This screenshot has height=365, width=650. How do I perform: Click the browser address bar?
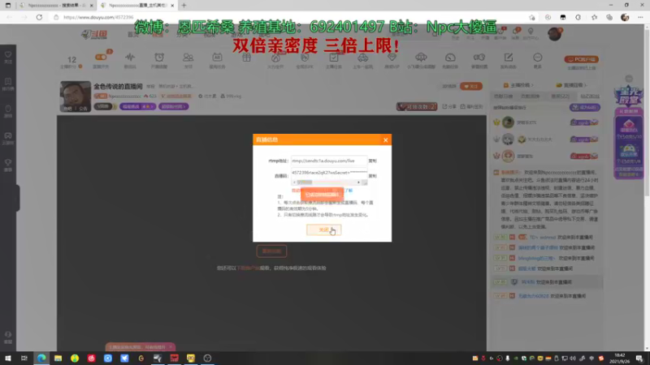290,17
